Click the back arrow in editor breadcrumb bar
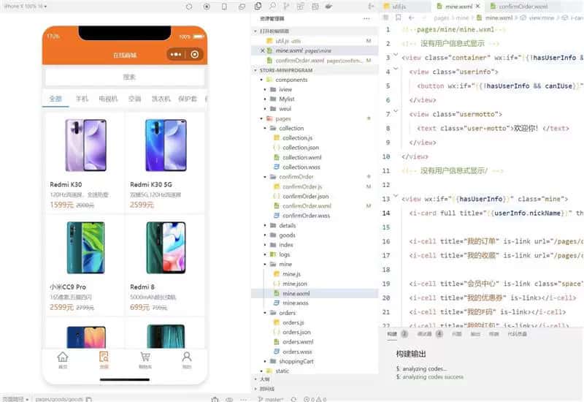 pyautogui.click(x=411, y=18)
